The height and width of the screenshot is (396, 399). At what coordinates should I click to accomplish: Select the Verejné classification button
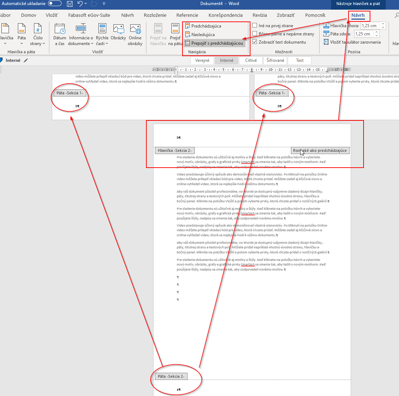pyautogui.click(x=202, y=60)
